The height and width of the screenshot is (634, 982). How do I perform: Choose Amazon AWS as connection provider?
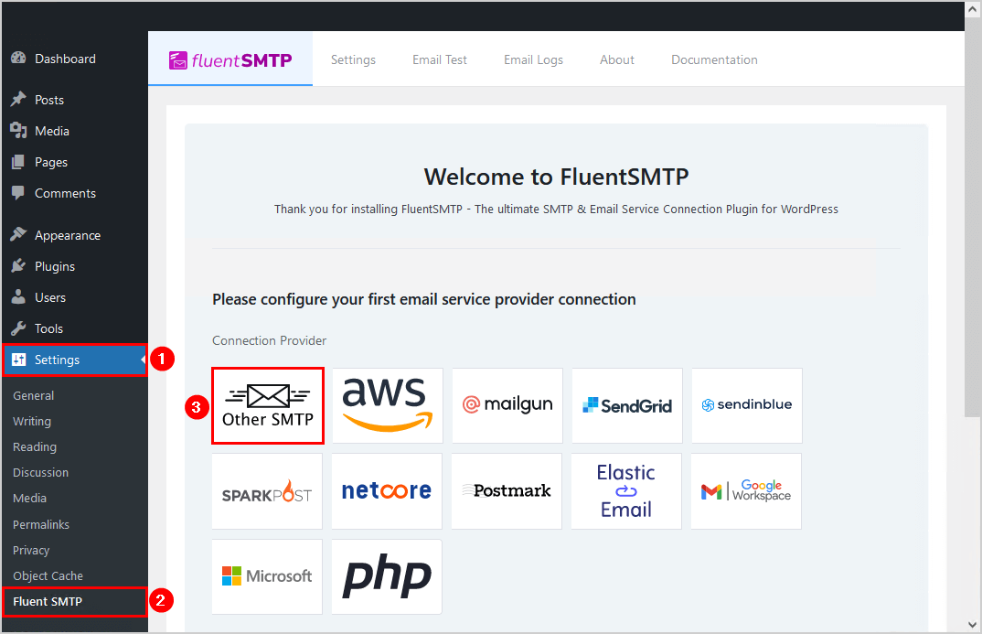coord(388,406)
